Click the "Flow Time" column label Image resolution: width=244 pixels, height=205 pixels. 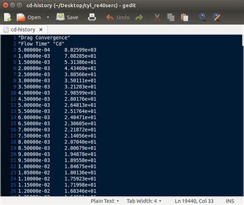tap(34, 44)
